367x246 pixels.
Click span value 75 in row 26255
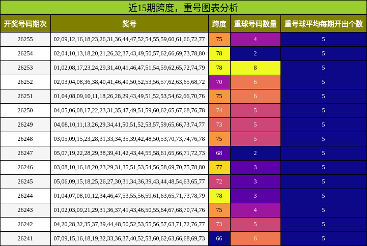coord(219,39)
